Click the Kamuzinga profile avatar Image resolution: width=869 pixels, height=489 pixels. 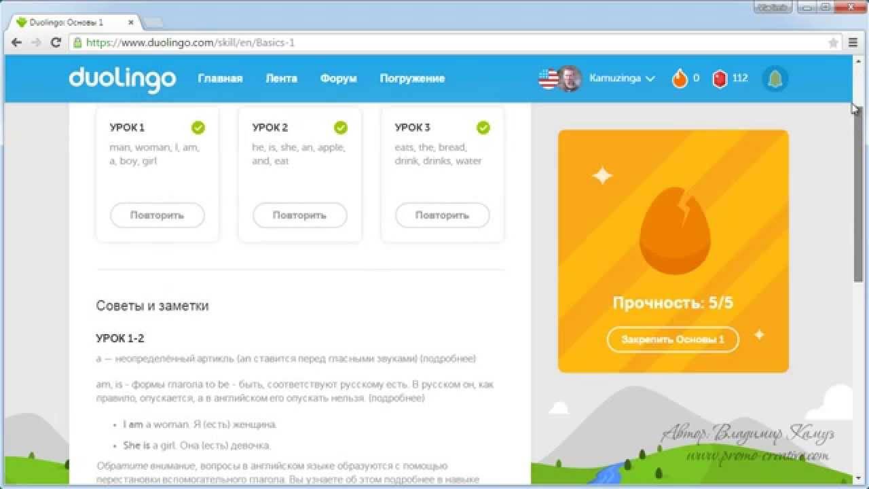click(x=570, y=79)
